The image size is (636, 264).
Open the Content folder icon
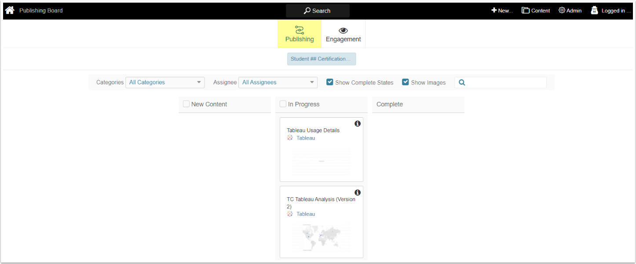coord(526,11)
